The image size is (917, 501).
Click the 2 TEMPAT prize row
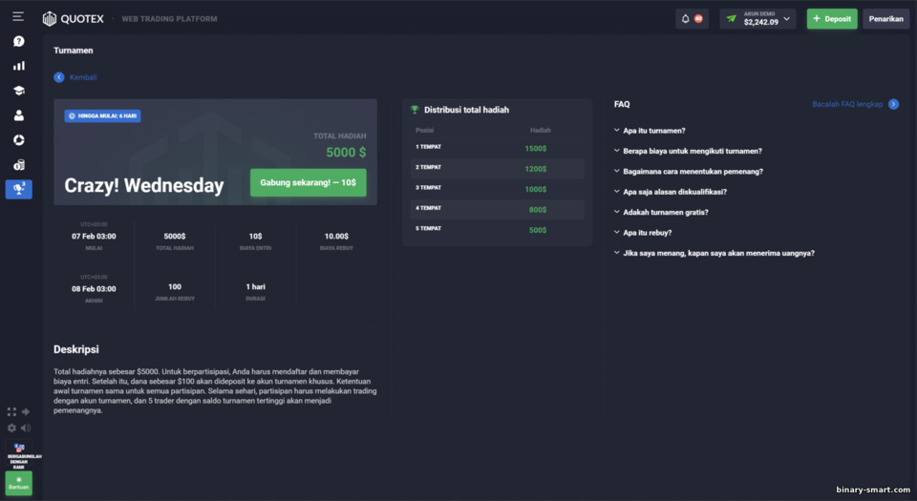(x=497, y=168)
